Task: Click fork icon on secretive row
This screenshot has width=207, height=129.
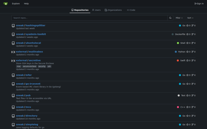Action: 193,61
